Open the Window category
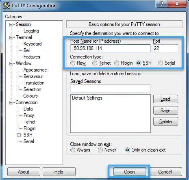The width and height of the screenshot is (189, 180). [x=24, y=63]
